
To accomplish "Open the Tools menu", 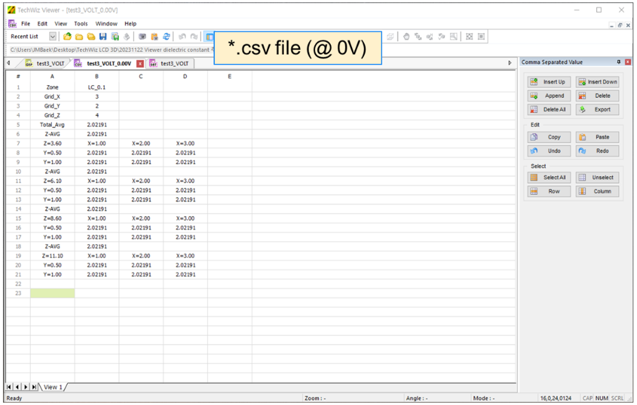I will (x=81, y=24).
